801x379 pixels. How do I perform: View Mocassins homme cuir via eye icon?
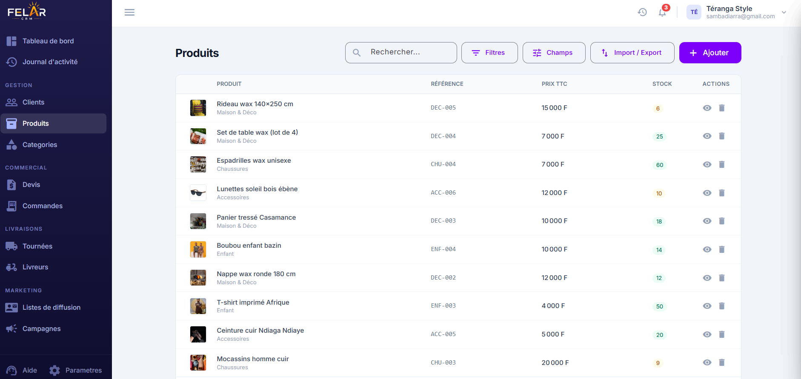pos(707,362)
